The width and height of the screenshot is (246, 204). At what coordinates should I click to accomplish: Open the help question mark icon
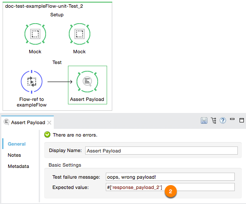[223, 121]
